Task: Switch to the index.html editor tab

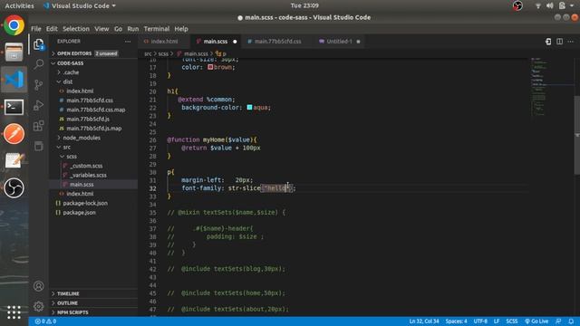Action: 164,42
